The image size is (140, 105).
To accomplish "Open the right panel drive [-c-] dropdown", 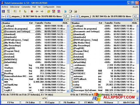I will 77,16.
